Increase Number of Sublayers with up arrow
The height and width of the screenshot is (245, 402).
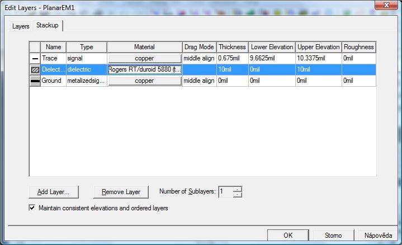click(x=238, y=189)
